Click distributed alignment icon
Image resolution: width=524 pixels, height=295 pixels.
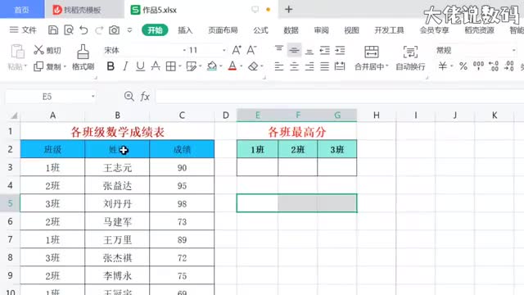(x=340, y=66)
